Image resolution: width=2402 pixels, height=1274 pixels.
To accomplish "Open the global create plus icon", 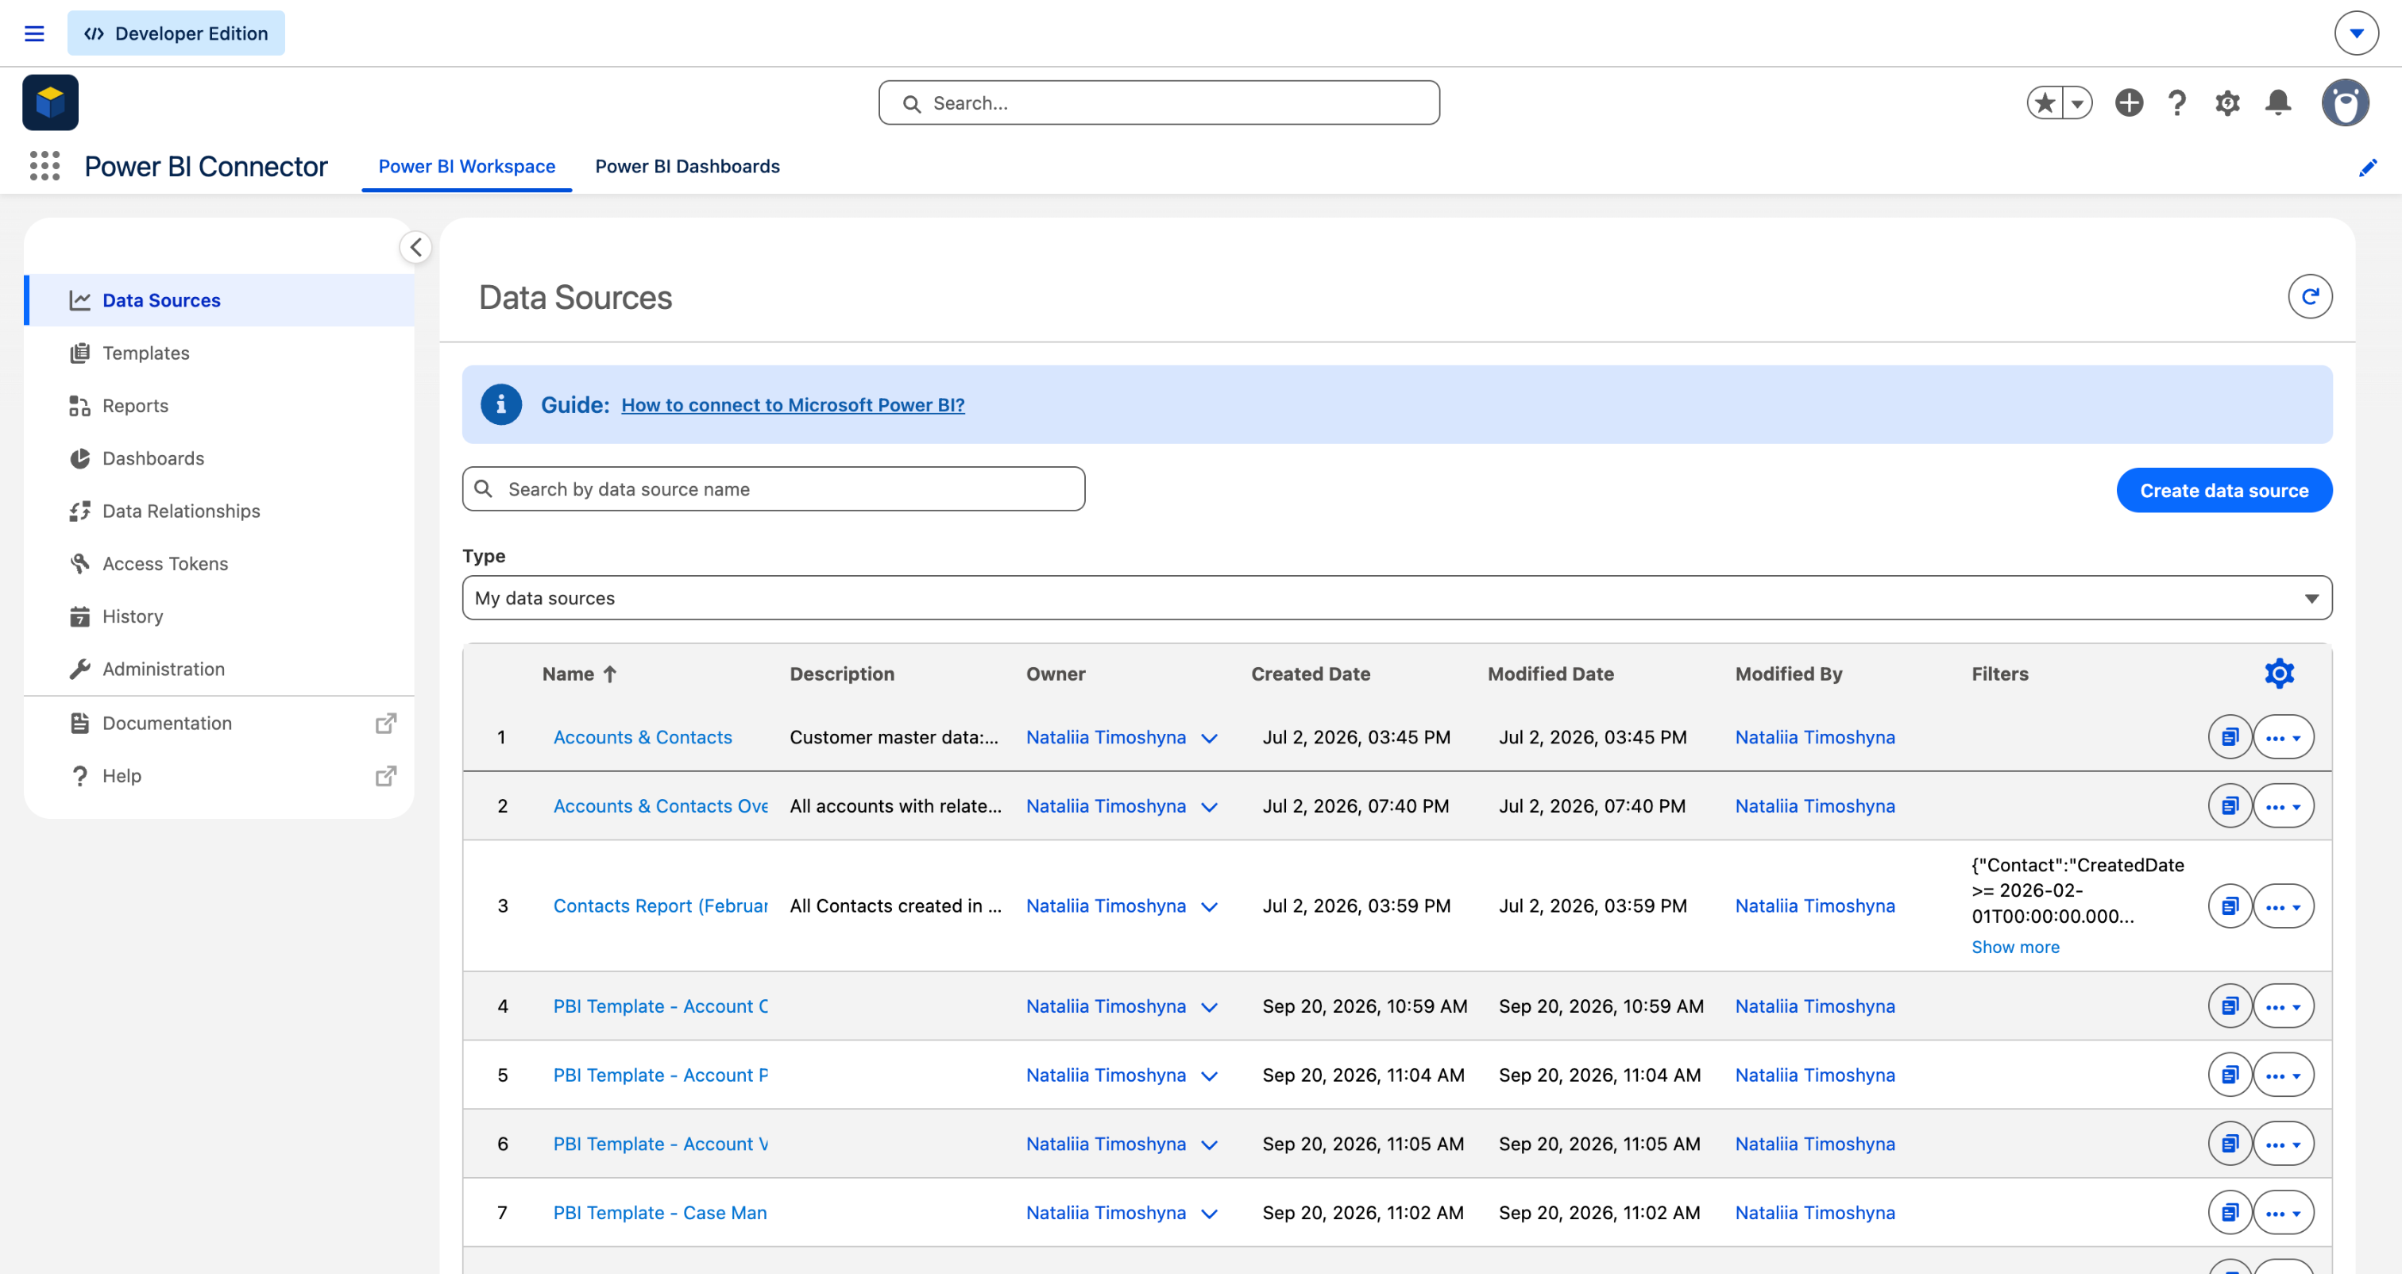I will (2129, 102).
